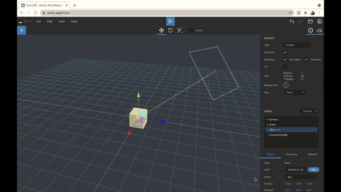Open Chrome three-dot menu

pos(319,13)
